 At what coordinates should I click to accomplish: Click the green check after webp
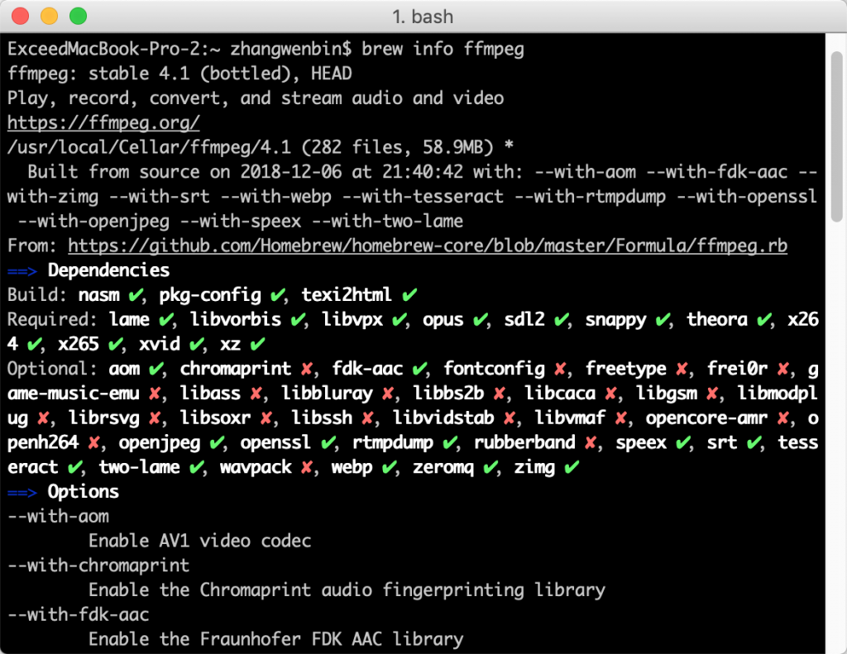coord(389,468)
